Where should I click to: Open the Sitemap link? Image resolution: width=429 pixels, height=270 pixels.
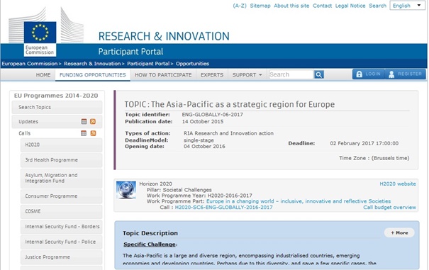(260, 6)
